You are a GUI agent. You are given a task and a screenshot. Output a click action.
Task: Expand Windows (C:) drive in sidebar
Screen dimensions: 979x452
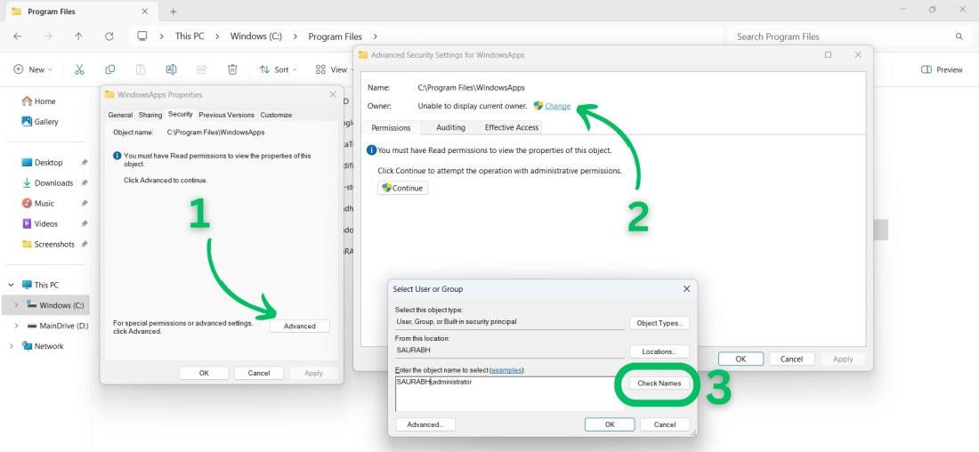point(17,305)
